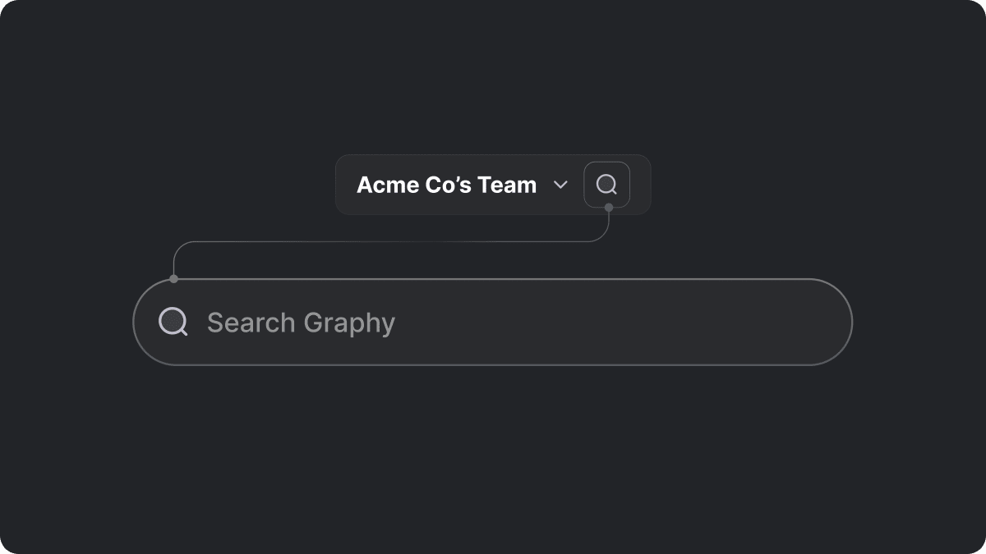This screenshot has width=986, height=554.
Task: Open search using the rounded square magnifier button
Action: pos(606,185)
